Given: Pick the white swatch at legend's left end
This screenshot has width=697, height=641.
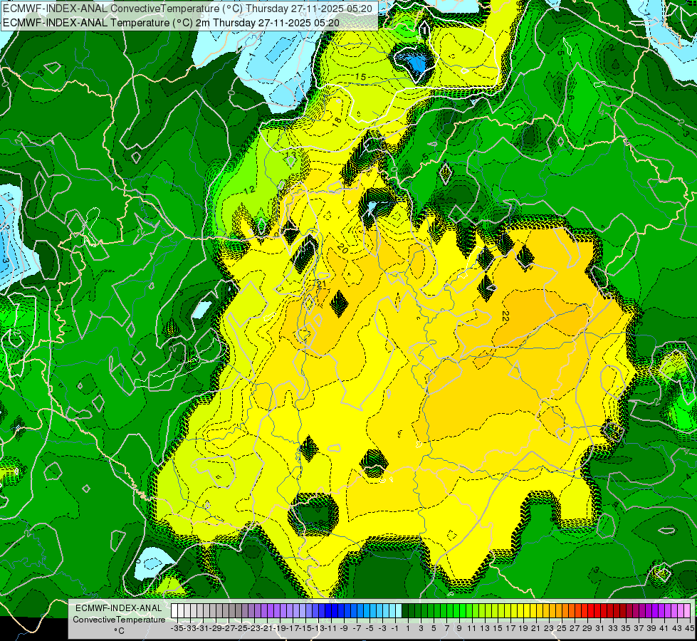Looking at the screenshot, I should coord(174,611).
